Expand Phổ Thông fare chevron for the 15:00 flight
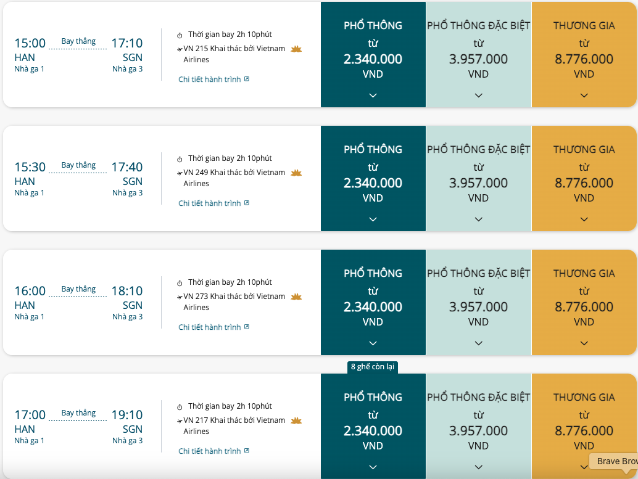The width and height of the screenshot is (638, 479). click(373, 95)
